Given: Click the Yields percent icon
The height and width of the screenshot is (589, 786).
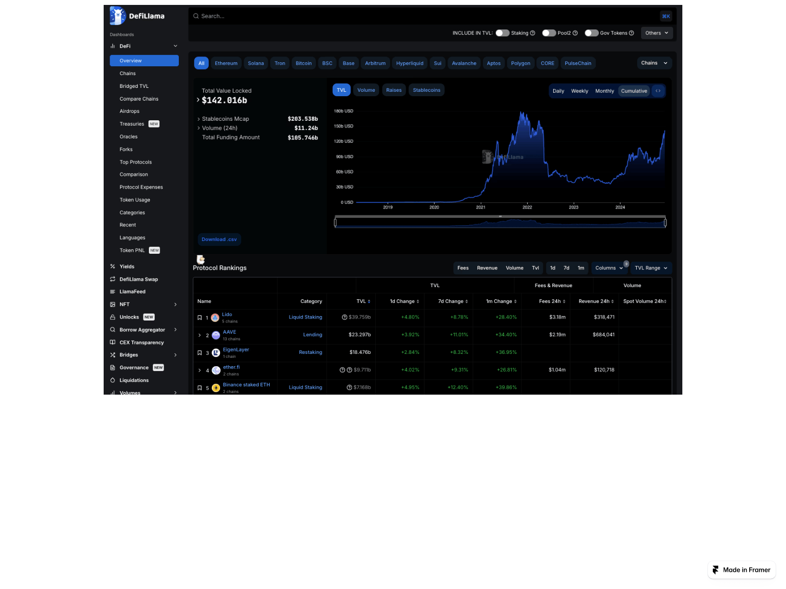Looking at the screenshot, I should pos(112,267).
